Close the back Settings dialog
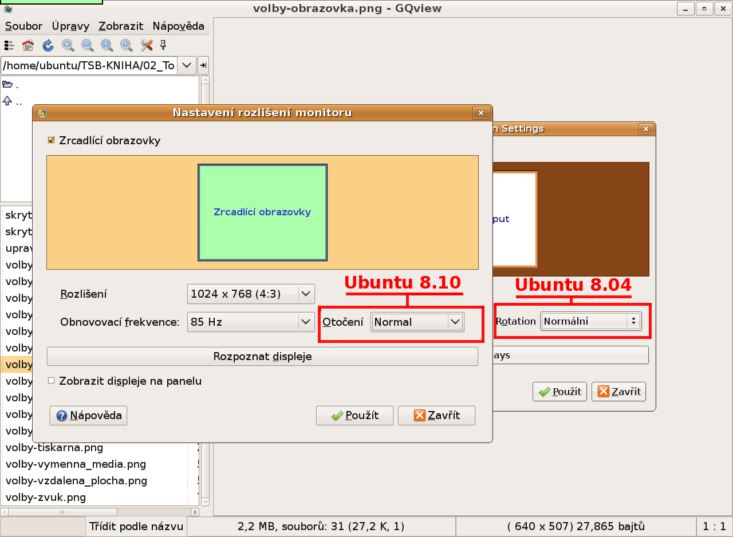The image size is (733, 537). [646, 129]
